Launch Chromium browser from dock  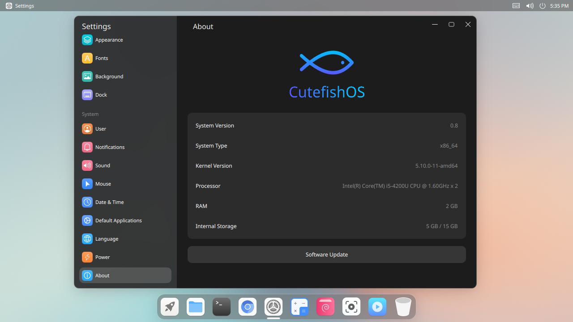tap(248, 307)
